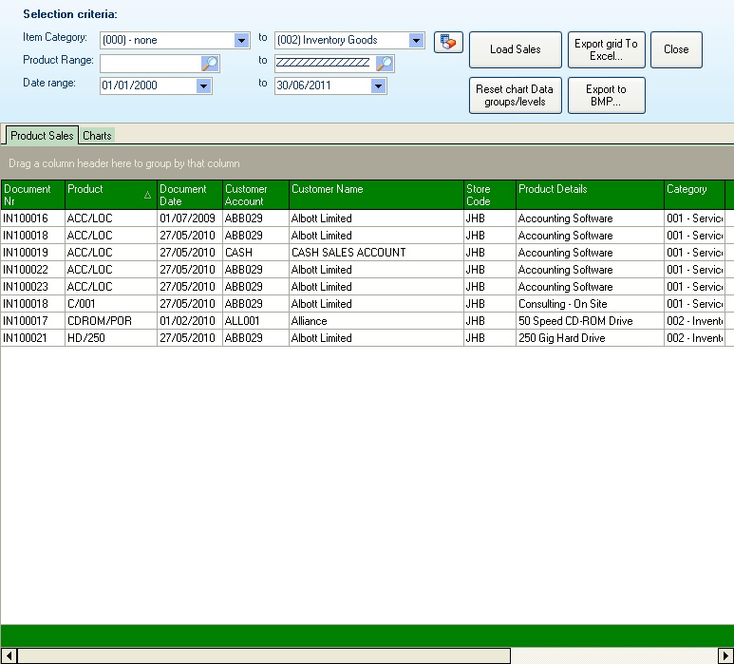
Task: Click CASH SALES ACCOUNT customer name cell
Action: click(x=376, y=253)
